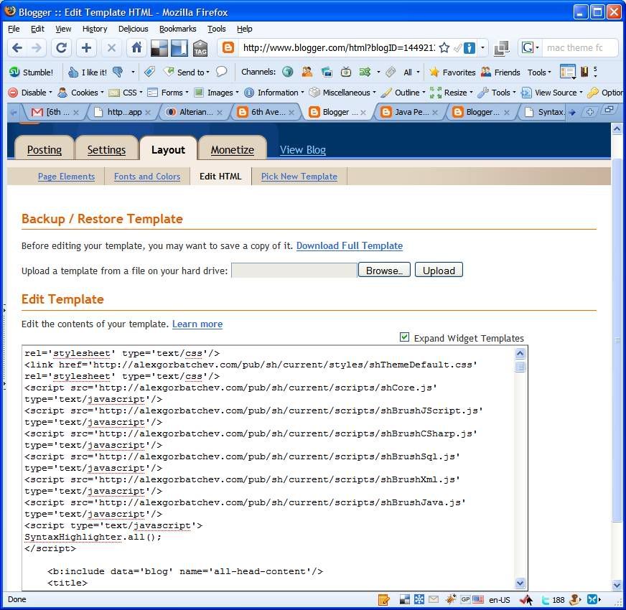
Task: Open the Bookmarks menu
Action: point(177,29)
